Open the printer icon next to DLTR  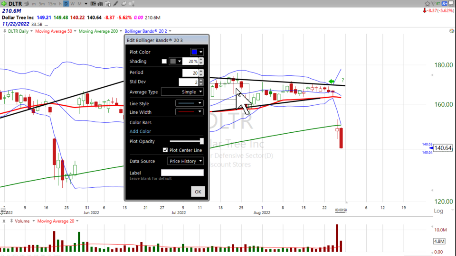[x=27, y=4]
